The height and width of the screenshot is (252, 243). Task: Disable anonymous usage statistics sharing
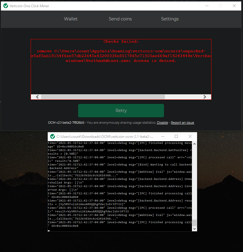click(x=162, y=123)
